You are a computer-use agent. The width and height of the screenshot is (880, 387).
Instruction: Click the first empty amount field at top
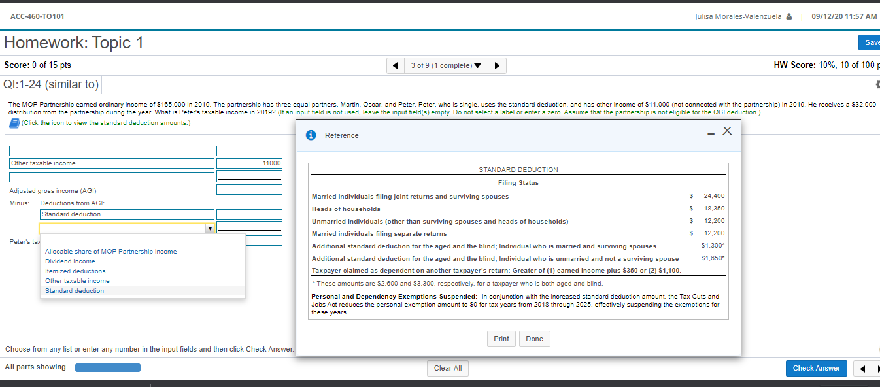point(249,151)
